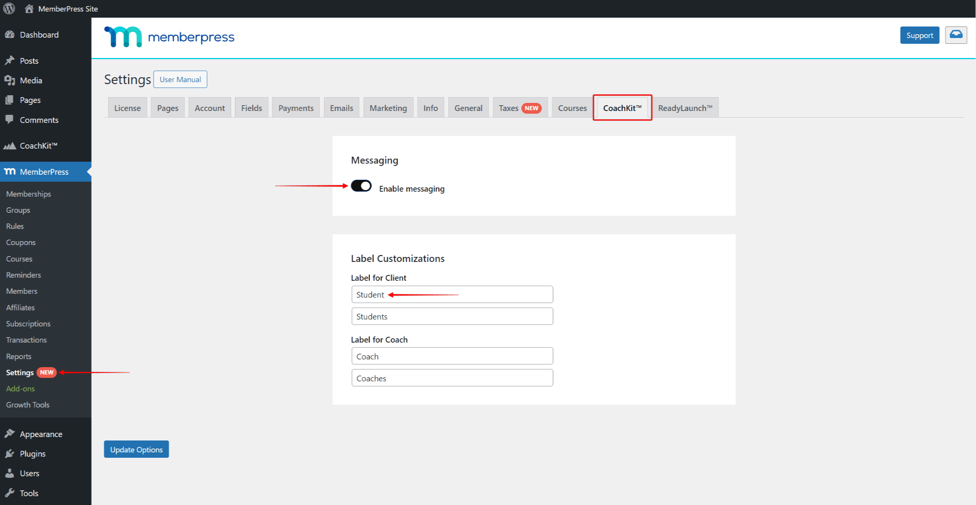This screenshot has width=976, height=505.
Task: Save with the Update Options button
Action: click(136, 449)
